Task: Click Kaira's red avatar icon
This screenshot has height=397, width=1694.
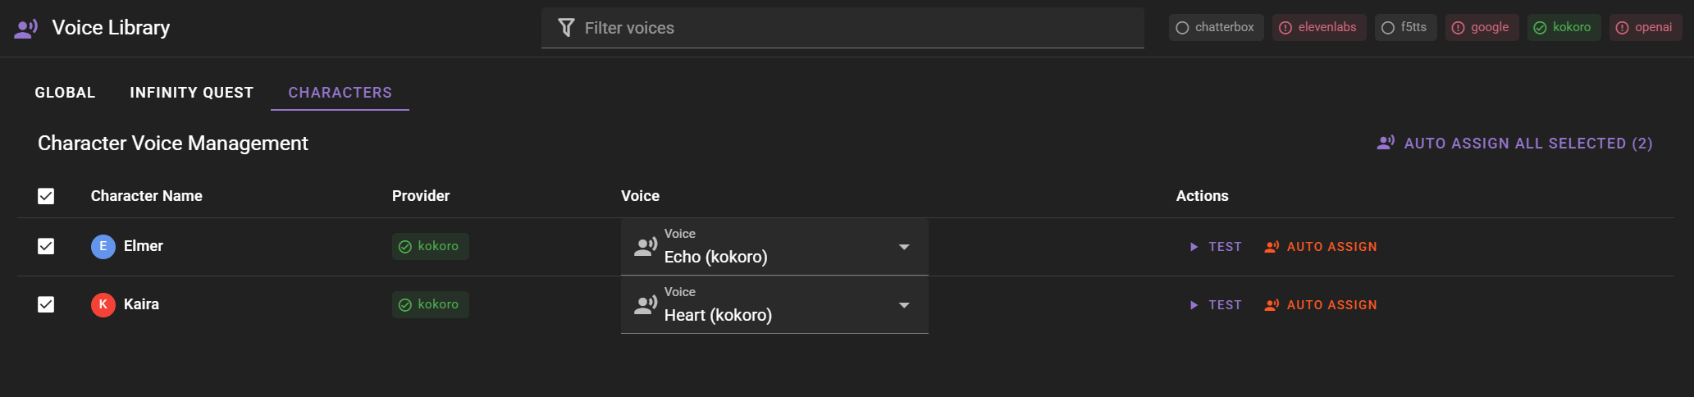Action: click(103, 304)
